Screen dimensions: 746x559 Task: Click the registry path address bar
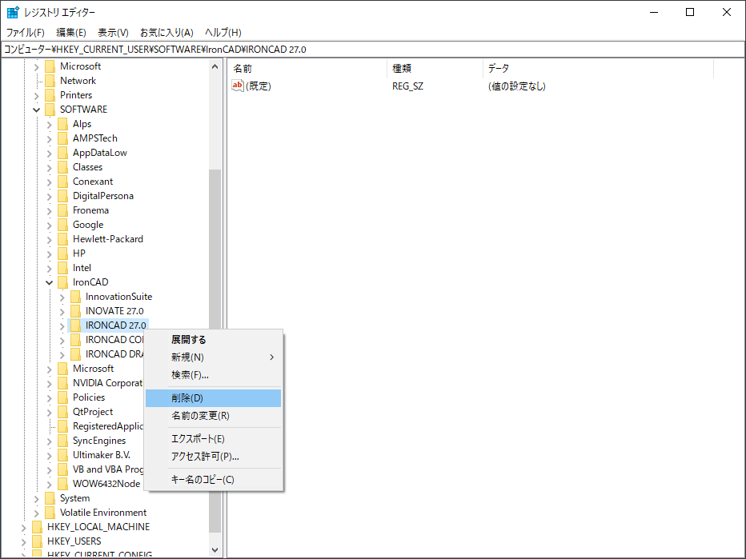[x=372, y=50]
